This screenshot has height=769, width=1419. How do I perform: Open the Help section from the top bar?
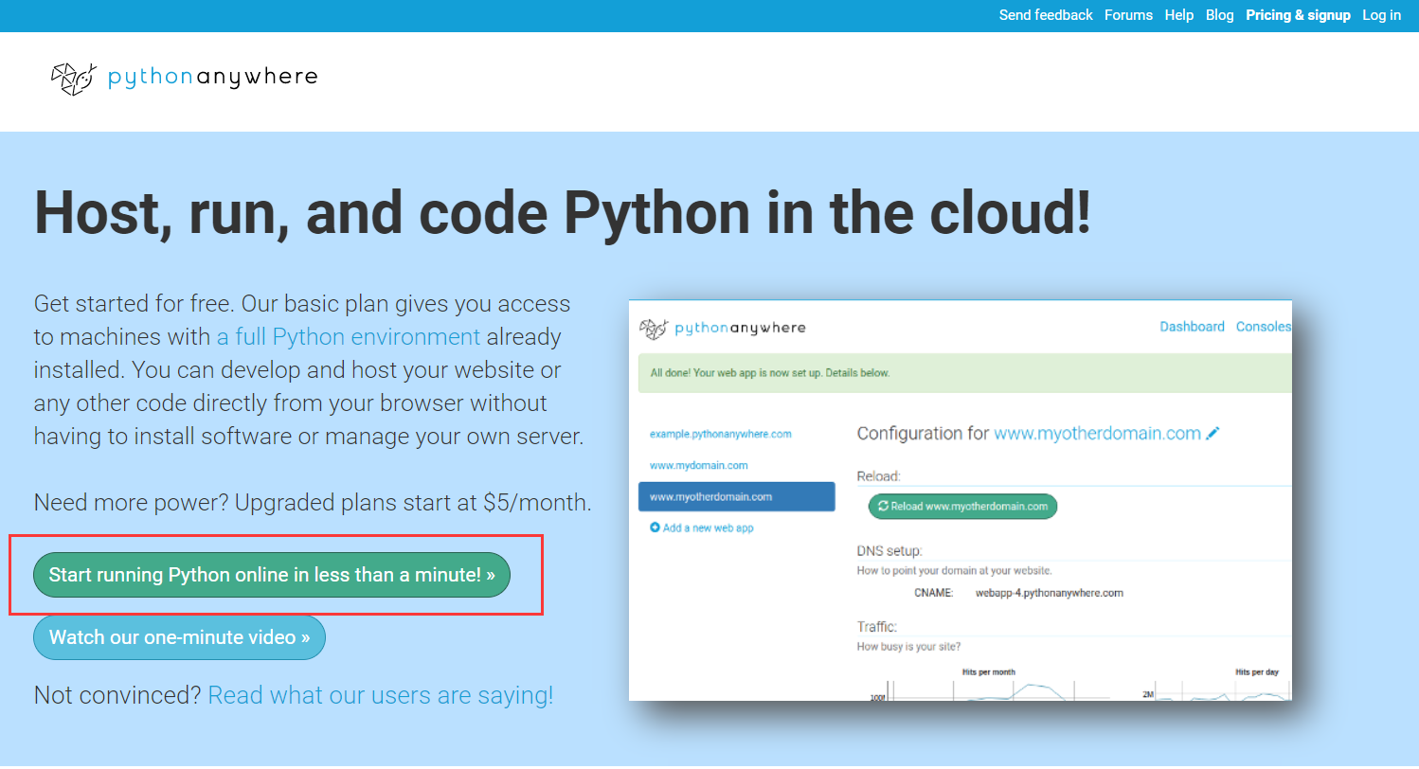pos(1179,15)
